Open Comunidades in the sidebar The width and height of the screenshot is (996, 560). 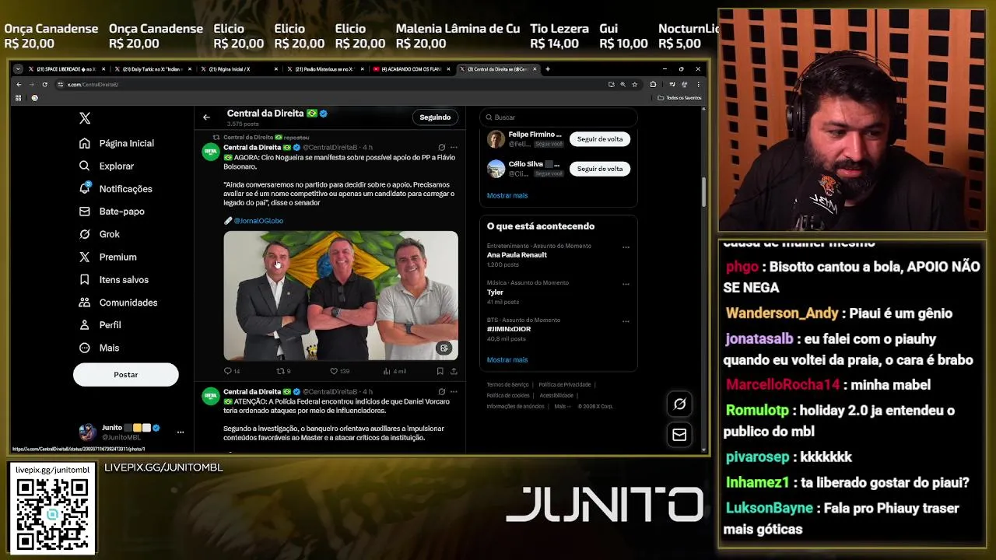(x=118, y=302)
